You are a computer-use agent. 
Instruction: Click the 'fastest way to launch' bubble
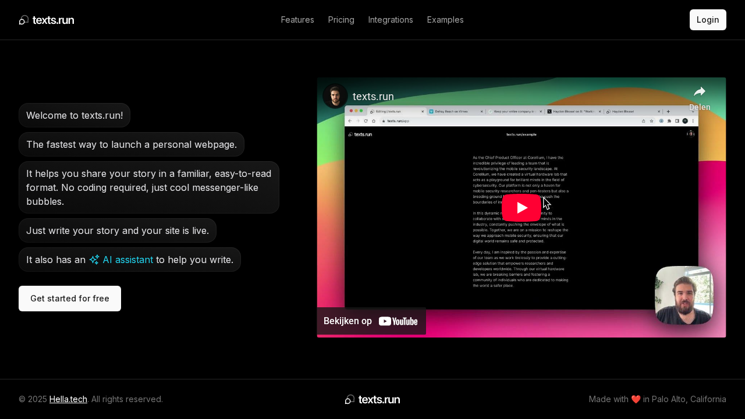pos(132,144)
